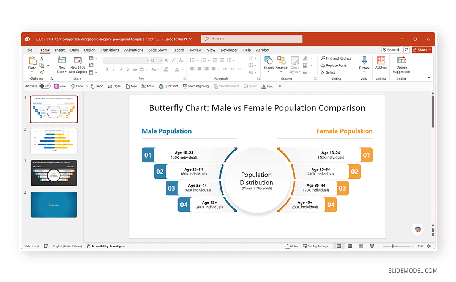Open the Section dropdown
456x282 pixels.
(93, 72)
